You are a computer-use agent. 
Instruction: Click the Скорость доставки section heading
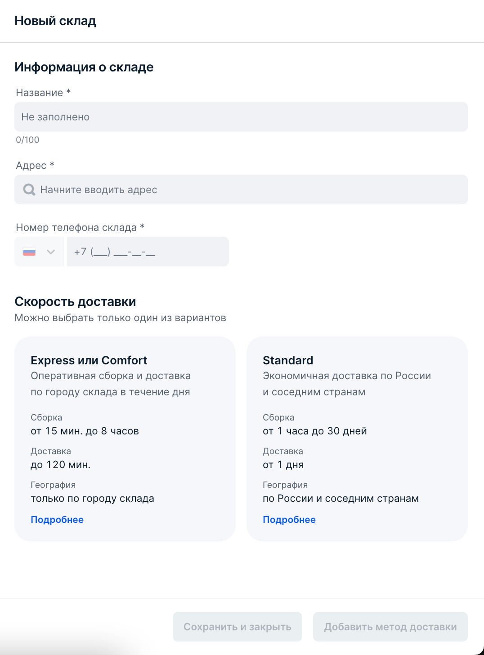75,301
